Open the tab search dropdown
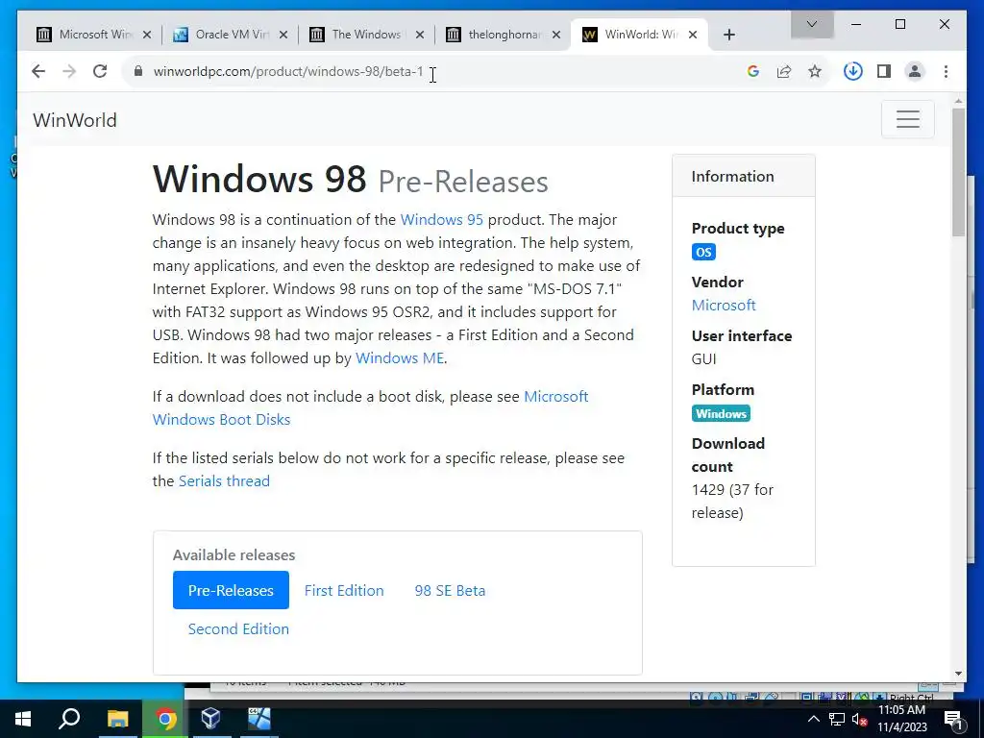Viewport: 984px width, 738px height. (x=811, y=24)
